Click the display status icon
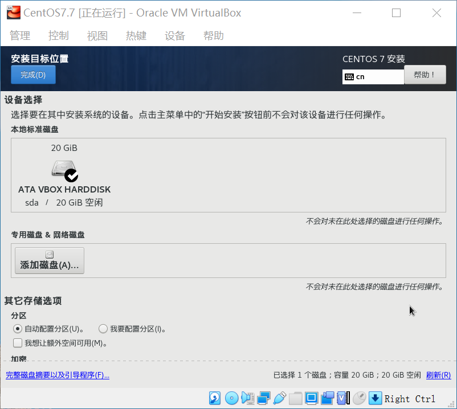Viewport: 457px width, 409px height. 312,398
